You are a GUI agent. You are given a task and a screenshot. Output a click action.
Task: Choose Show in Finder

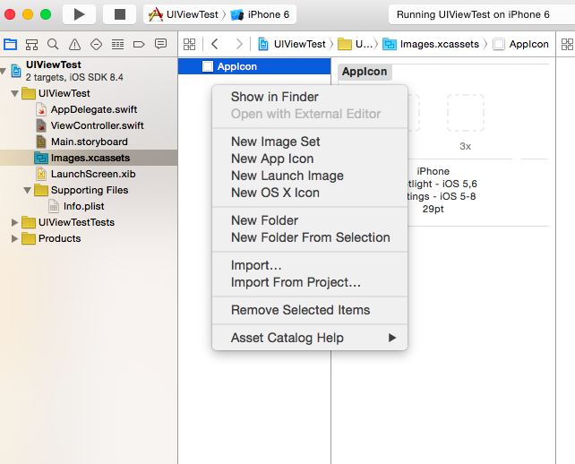(x=310, y=97)
